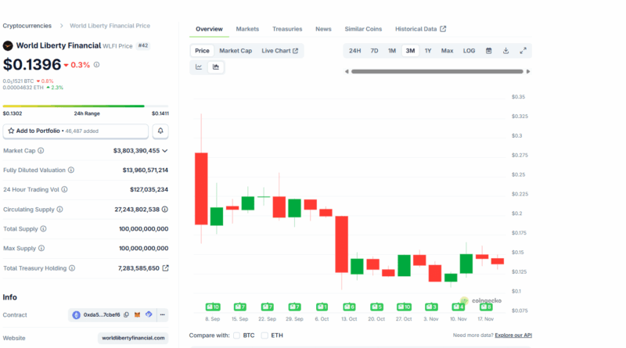626x348 pixels.
Task: Expand the Market Cap value chevron
Action: 165,151
